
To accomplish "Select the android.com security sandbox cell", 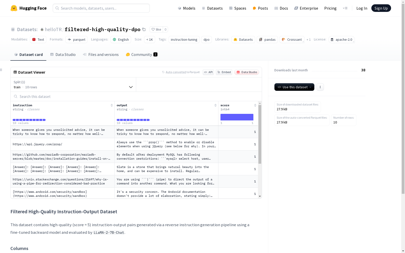I will (63, 193).
